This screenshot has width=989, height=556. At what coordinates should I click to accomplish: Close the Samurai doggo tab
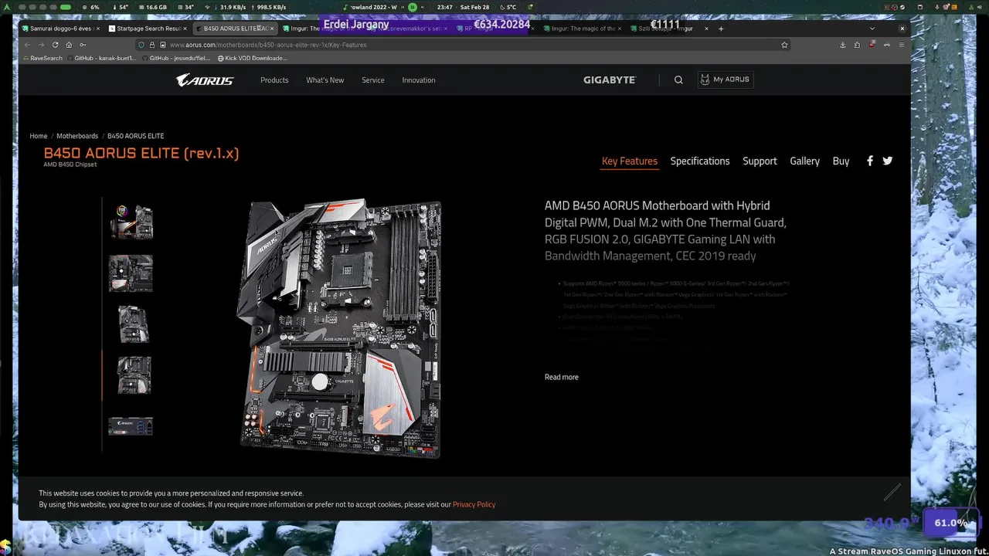tap(97, 29)
